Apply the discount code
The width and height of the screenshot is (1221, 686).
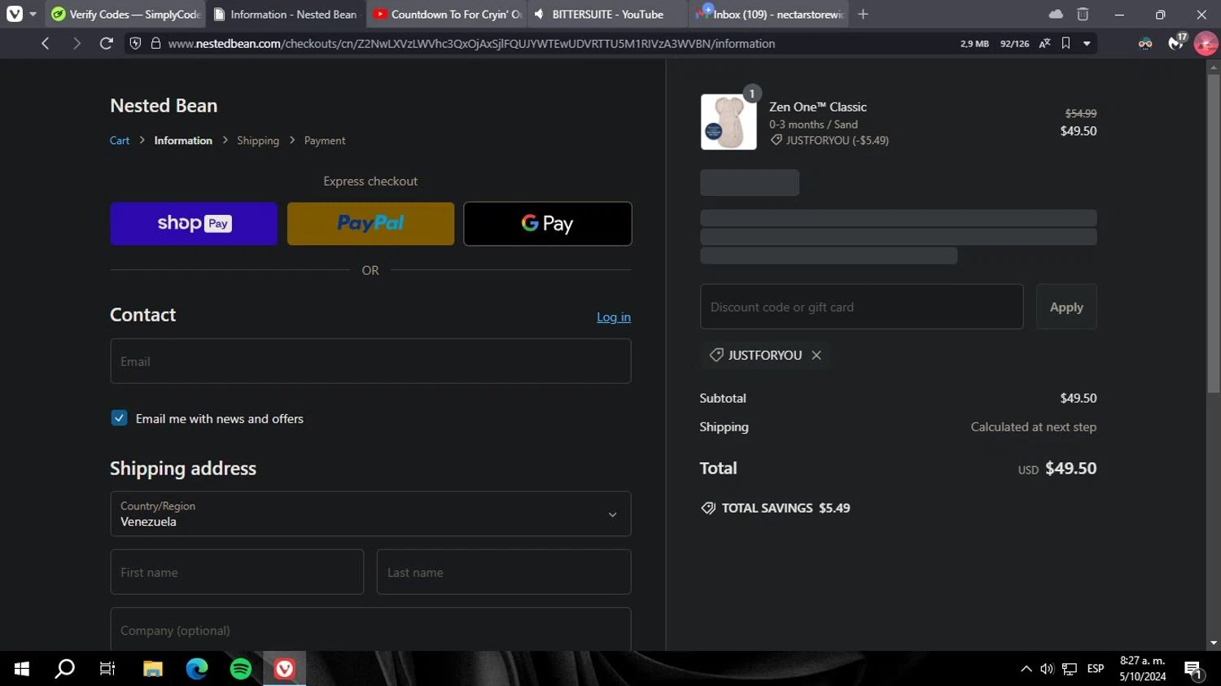tap(1066, 307)
